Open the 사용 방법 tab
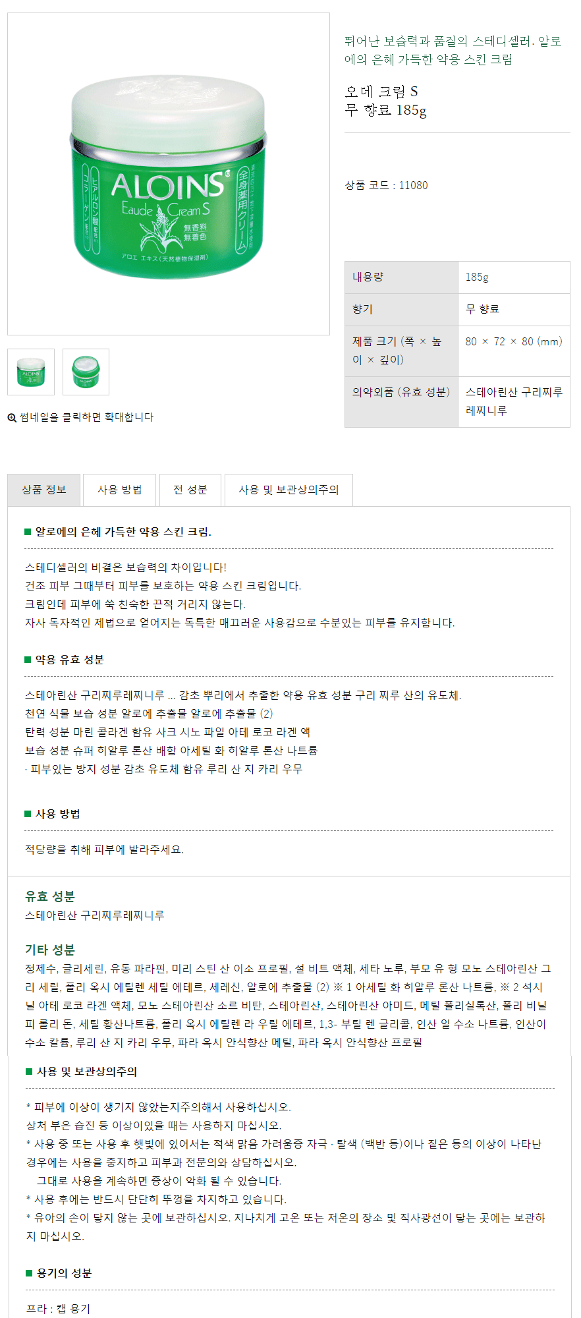 [119, 490]
